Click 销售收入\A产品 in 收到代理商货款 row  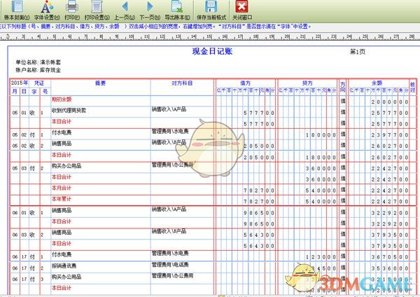click(169, 109)
